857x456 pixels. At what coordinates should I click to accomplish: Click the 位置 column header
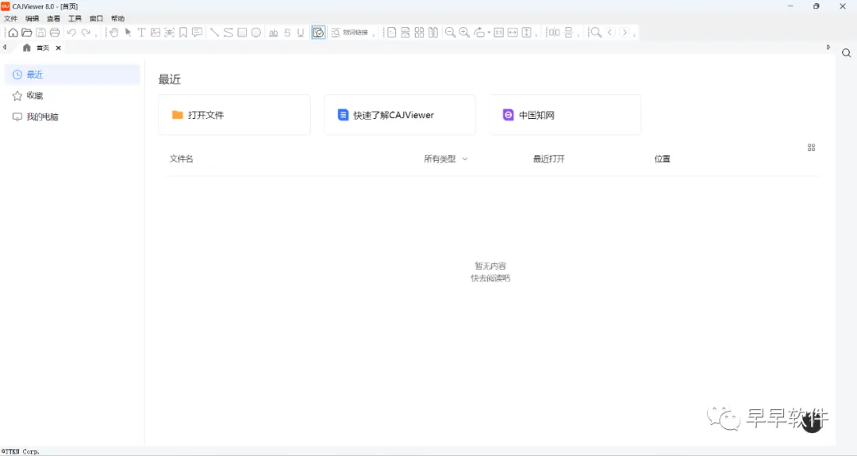[663, 159]
